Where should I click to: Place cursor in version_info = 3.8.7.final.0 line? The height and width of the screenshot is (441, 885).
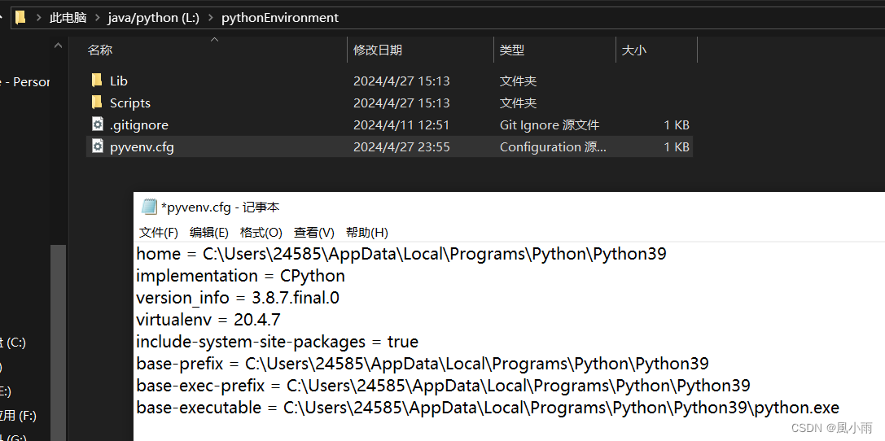pos(238,298)
